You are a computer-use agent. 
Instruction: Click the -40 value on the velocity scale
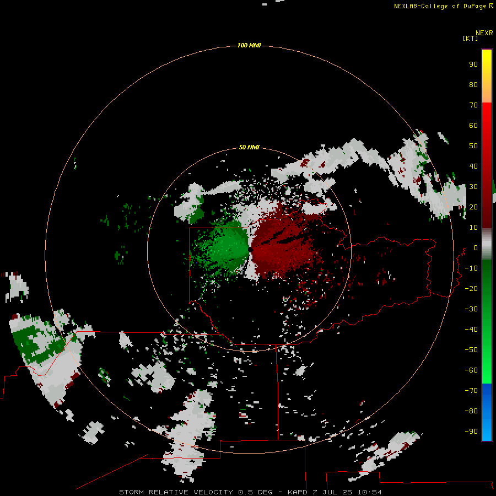click(x=471, y=330)
